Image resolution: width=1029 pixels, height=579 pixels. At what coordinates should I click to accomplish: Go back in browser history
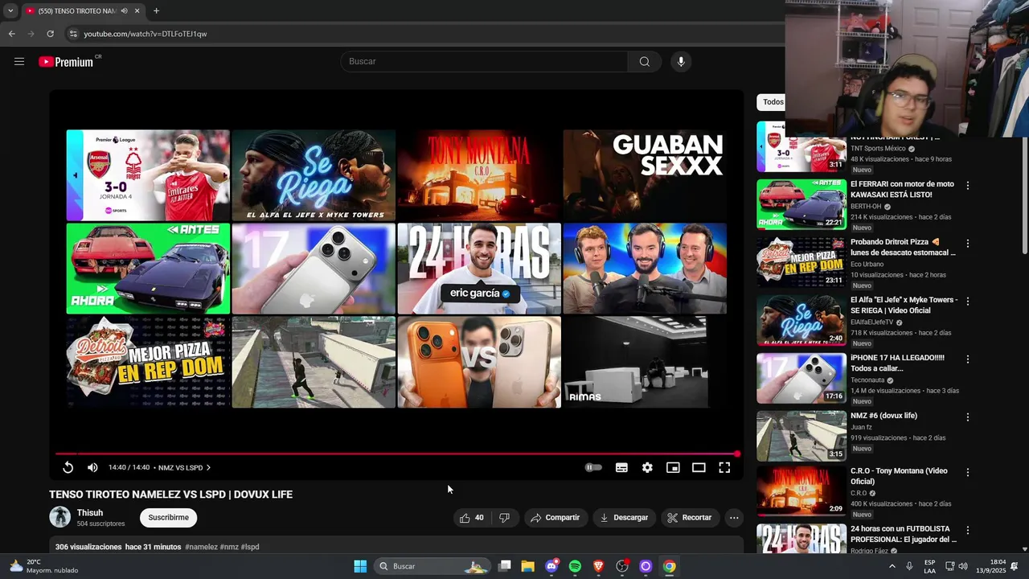[12, 34]
